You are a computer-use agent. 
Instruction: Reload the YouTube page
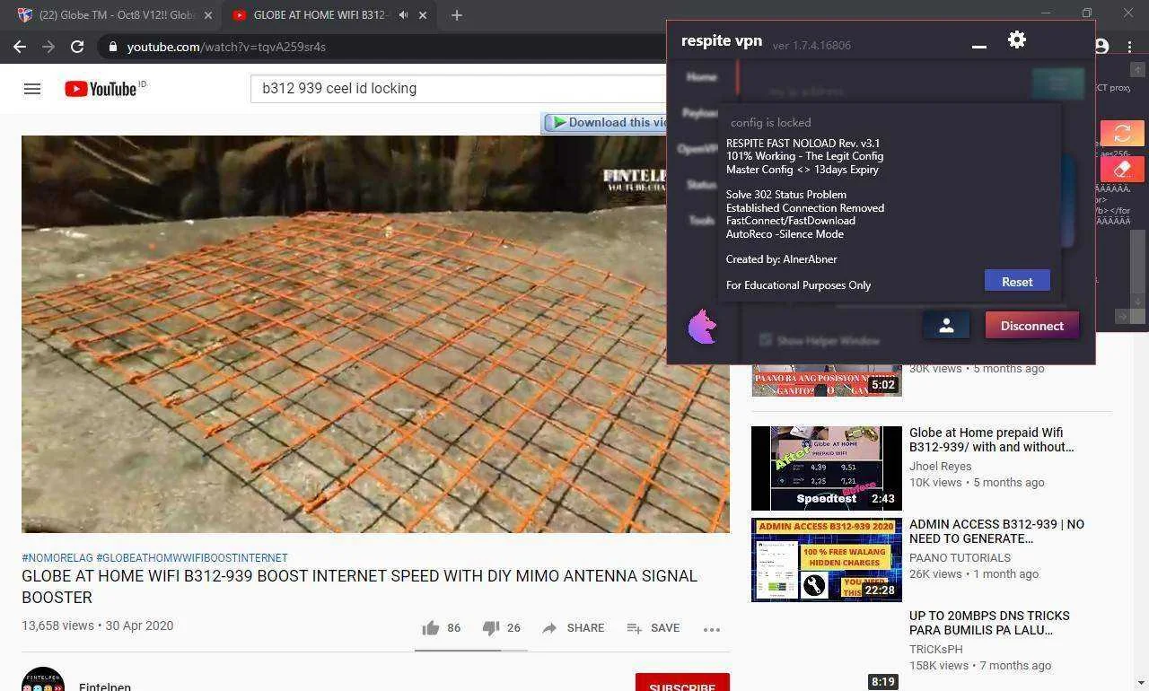point(77,47)
